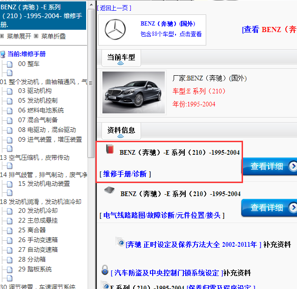
Task: Click 包含88个车型，点击查看 link
Action: coord(171,34)
